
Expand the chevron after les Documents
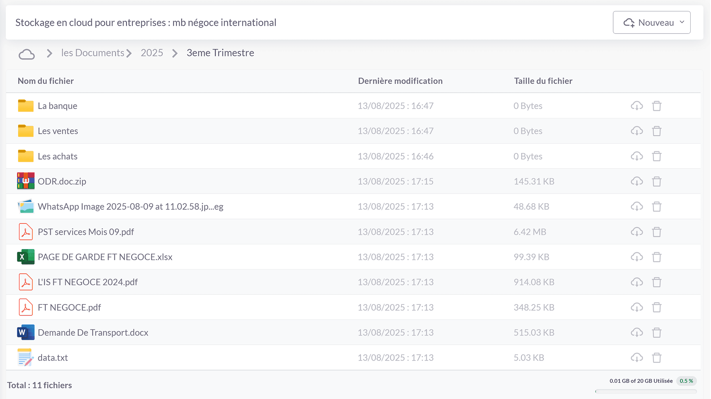tap(129, 53)
